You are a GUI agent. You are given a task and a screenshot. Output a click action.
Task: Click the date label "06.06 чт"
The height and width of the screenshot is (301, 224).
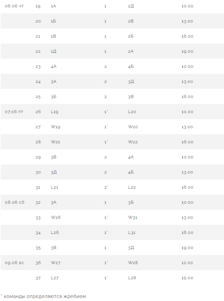[x=14, y=6]
